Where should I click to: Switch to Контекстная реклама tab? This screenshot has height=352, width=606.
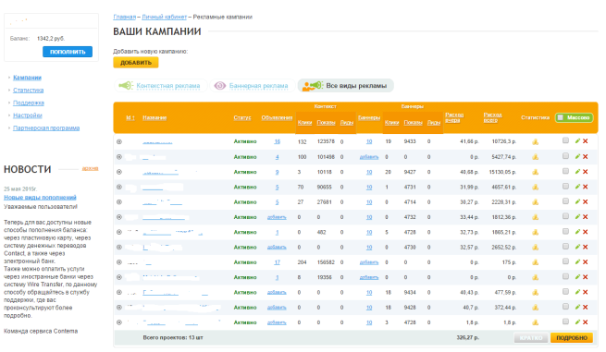click(x=161, y=86)
